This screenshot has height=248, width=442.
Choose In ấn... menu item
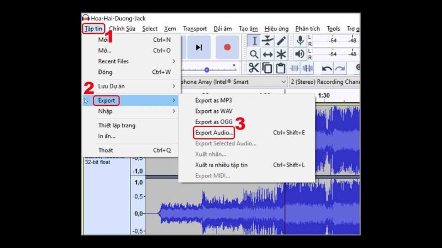tap(131, 136)
